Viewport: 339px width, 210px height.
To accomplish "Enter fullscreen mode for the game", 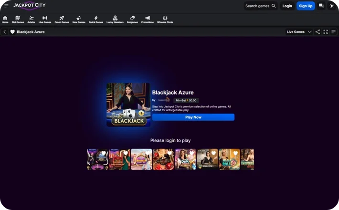I will (x=326, y=32).
